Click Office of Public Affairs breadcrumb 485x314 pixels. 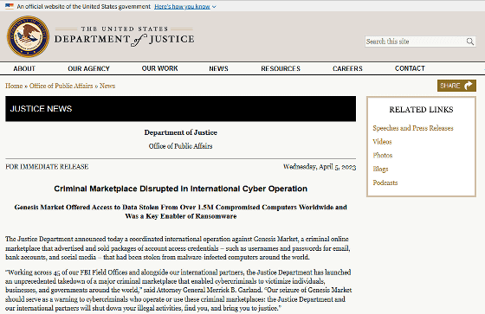click(x=61, y=86)
